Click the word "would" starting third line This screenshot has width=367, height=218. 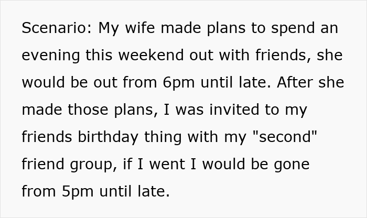[43, 82]
